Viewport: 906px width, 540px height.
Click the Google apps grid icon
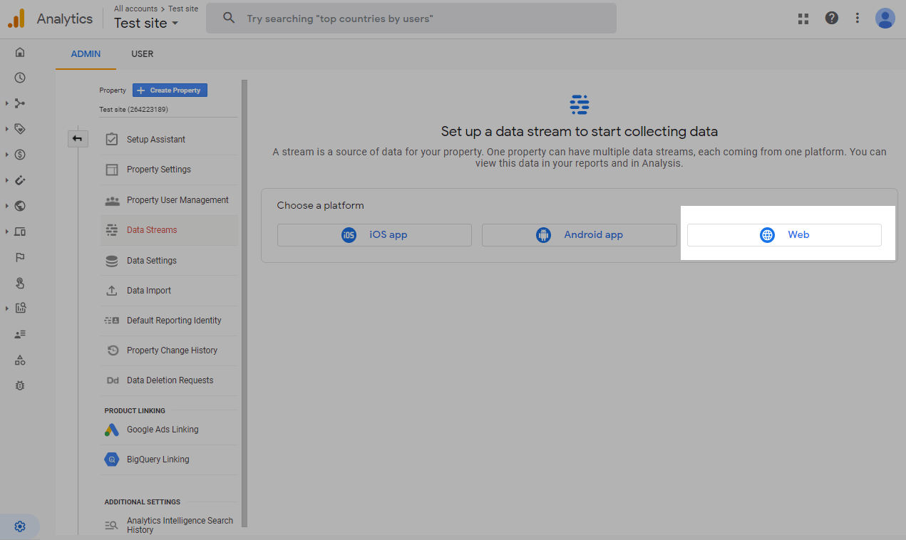click(803, 19)
